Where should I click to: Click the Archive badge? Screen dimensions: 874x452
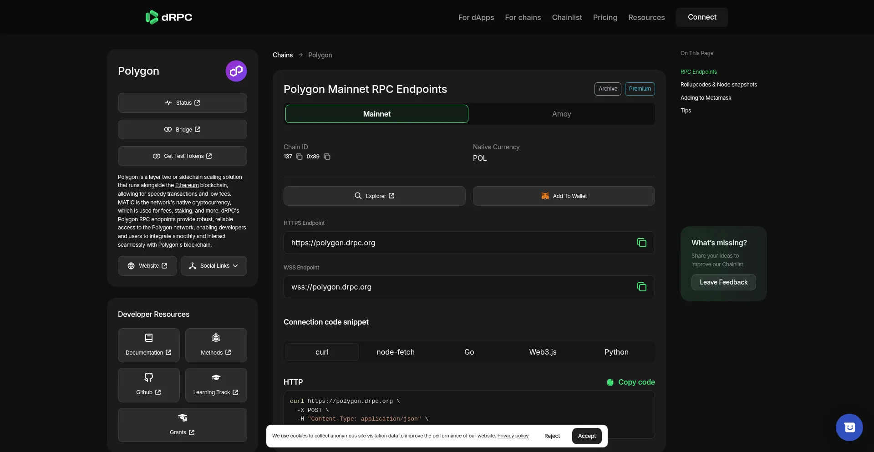click(608, 89)
